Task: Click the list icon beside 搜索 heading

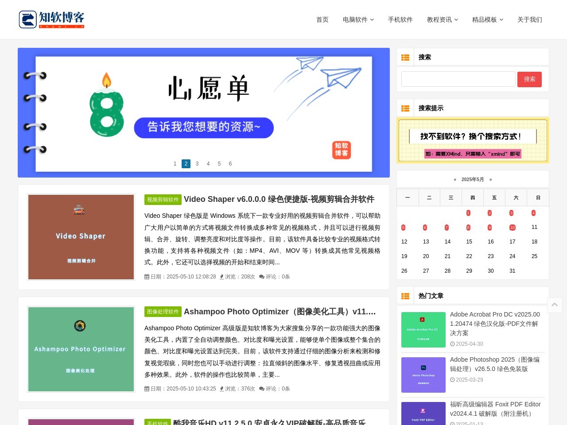Action: pos(405,58)
